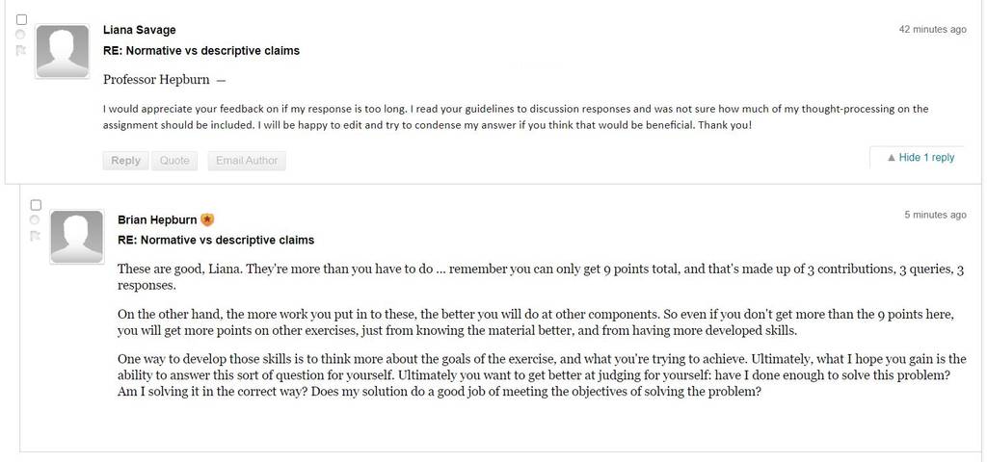Flag Brian Hepburn's reply
The image size is (987, 462).
(x=36, y=236)
